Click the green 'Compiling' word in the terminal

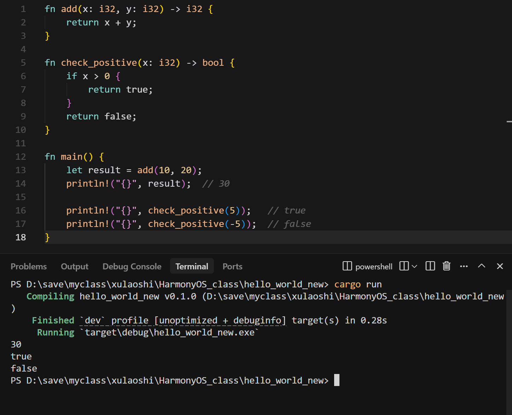click(x=51, y=296)
